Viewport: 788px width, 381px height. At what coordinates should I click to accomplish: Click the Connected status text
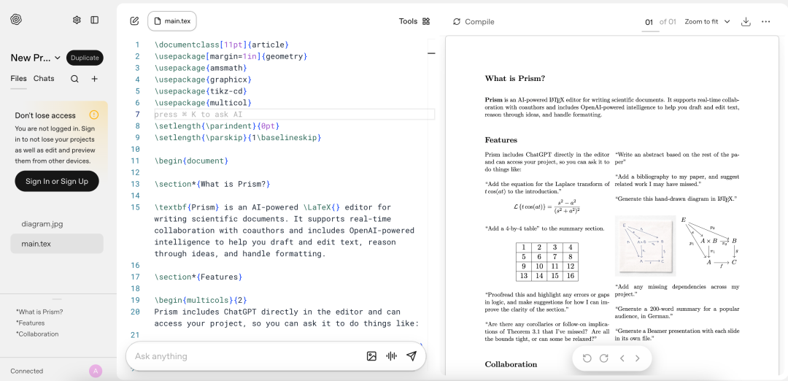click(x=27, y=371)
